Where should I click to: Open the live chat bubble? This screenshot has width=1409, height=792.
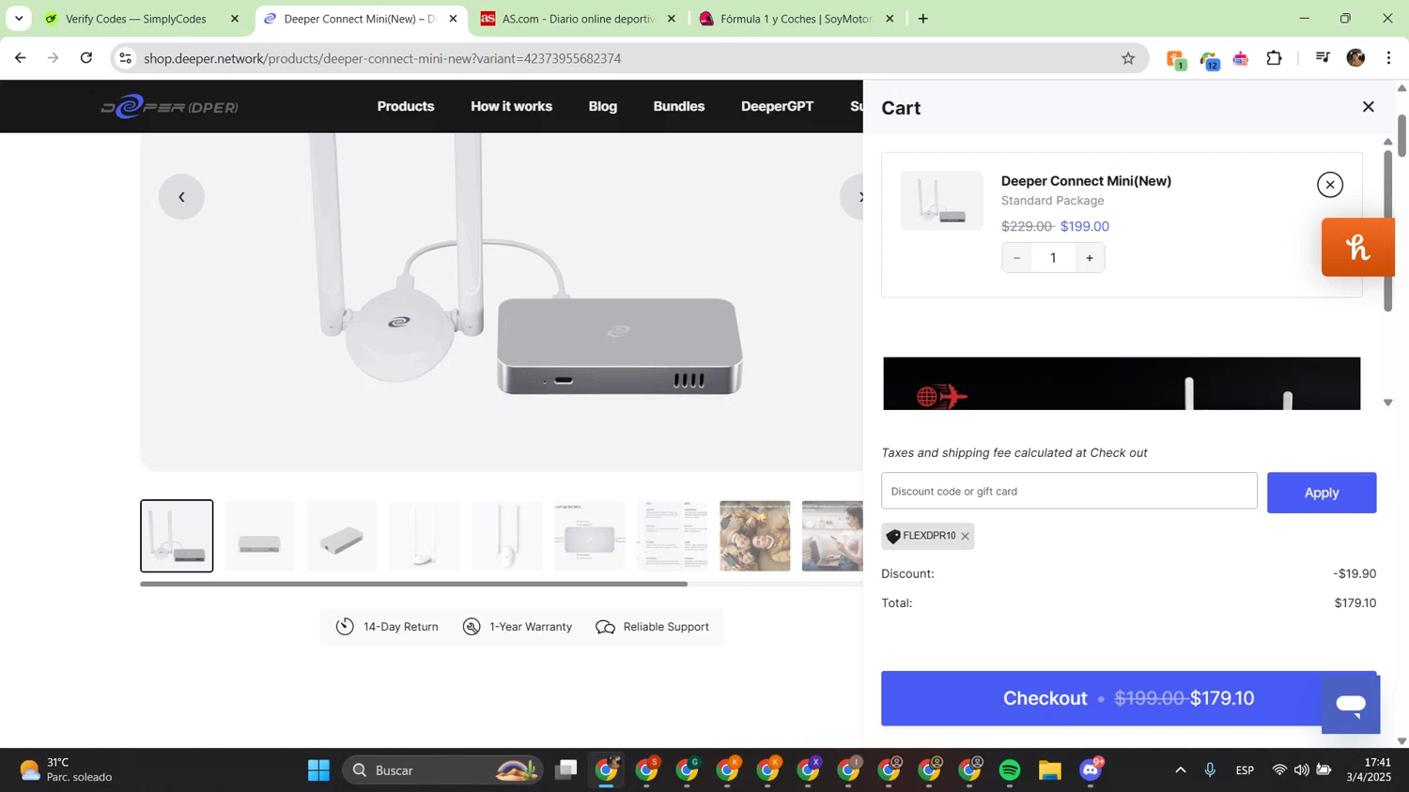click(x=1351, y=704)
